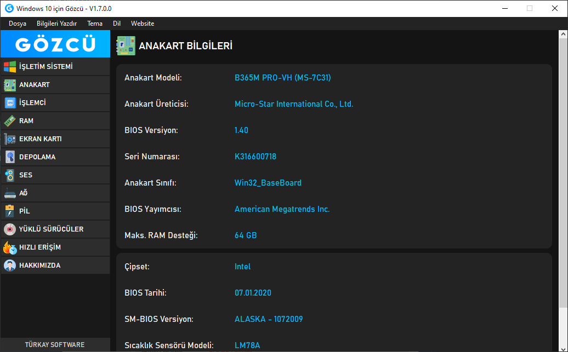Close the Gözcü window

[555, 8]
